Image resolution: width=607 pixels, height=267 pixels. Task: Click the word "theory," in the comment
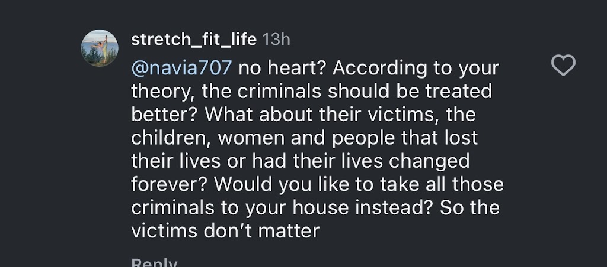[164, 92]
